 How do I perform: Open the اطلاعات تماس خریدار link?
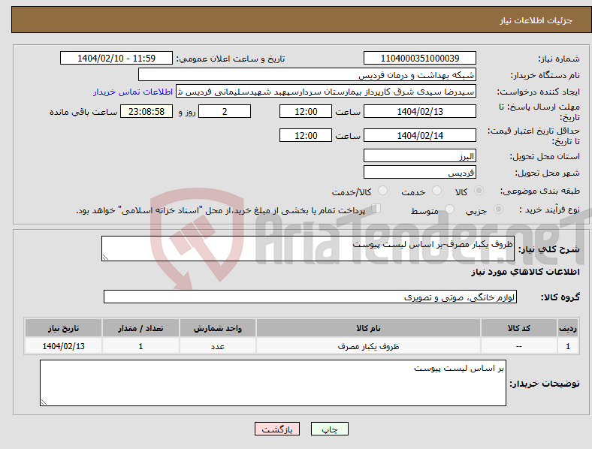click(133, 92)
